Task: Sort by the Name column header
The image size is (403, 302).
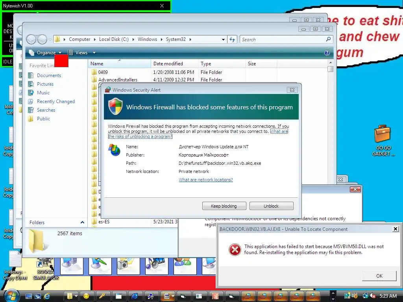Action: point(120,63)
